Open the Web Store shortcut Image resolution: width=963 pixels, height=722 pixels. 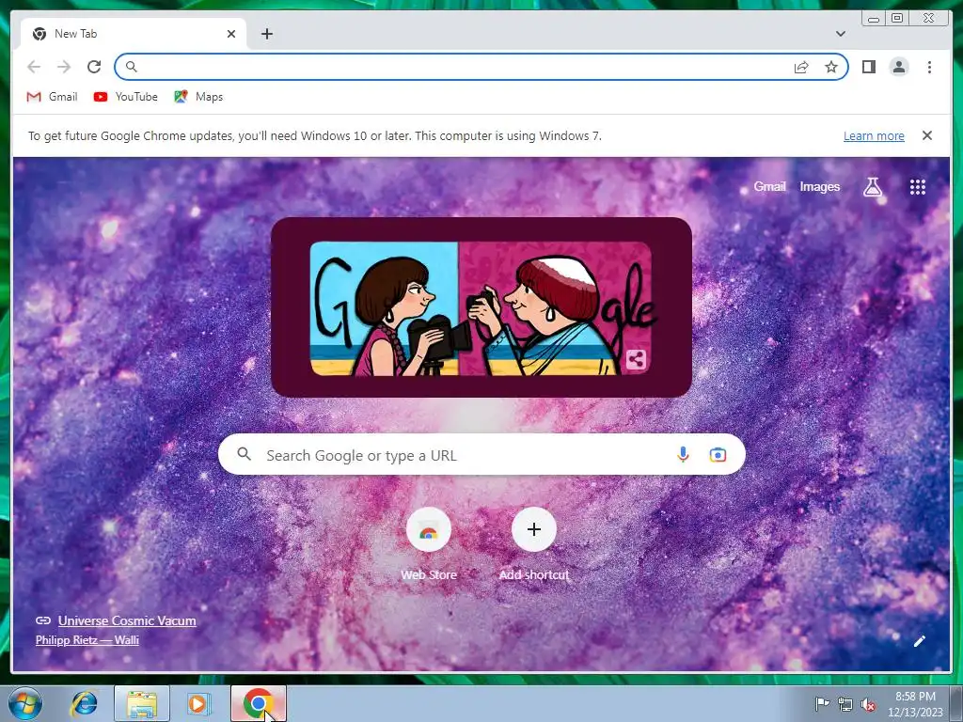click(x=429, y=543)
